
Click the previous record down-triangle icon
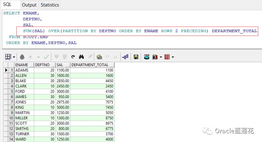click(107, 57)
